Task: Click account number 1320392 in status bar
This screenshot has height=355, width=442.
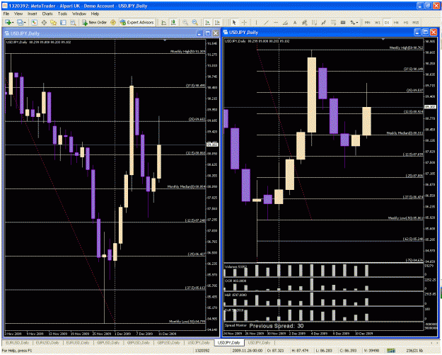Action: click(x=203, y=351)
